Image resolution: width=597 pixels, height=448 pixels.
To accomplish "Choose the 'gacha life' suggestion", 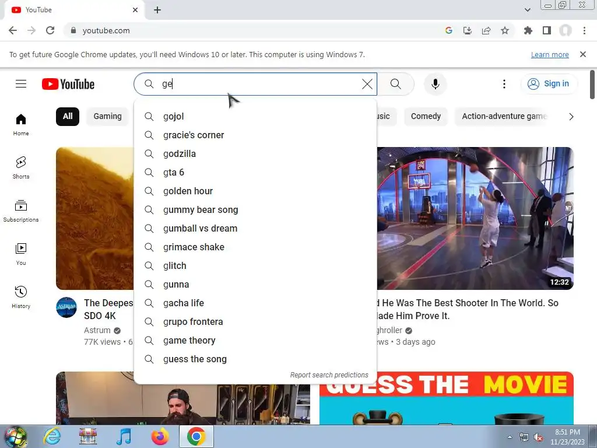I will click(x=255, y=303).
